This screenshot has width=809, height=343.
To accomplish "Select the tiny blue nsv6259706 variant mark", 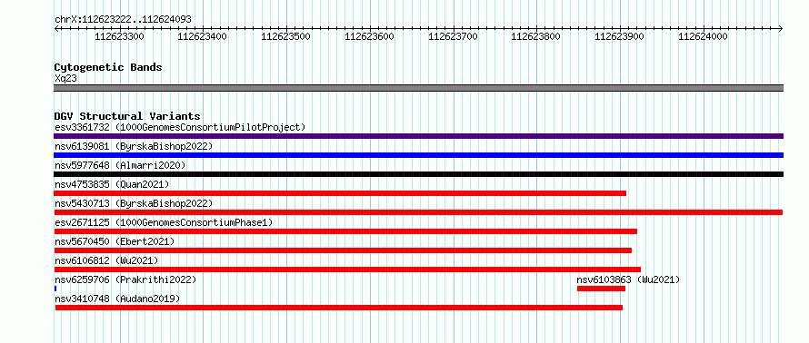I will click(55, 289).
